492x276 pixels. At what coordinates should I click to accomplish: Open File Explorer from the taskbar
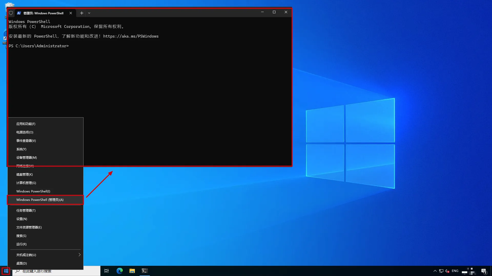click(x=132, y=271)
